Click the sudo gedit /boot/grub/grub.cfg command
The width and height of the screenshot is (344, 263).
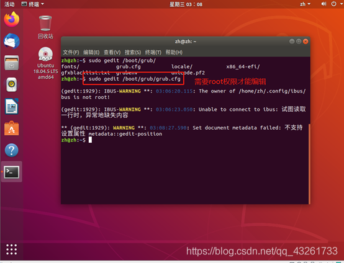[x=135, y=79]
